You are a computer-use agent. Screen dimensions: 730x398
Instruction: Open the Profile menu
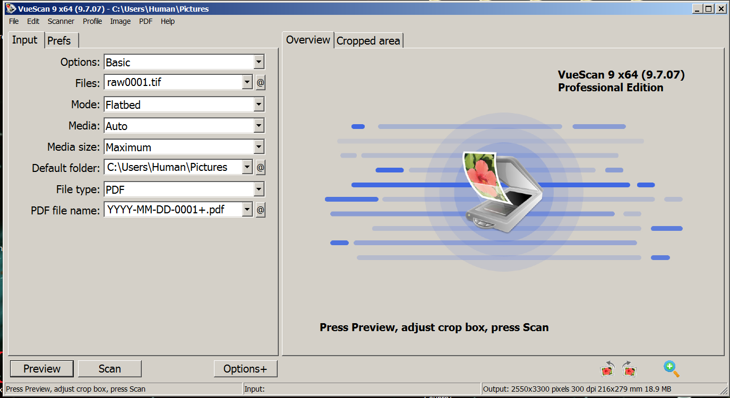coord(92,21)
